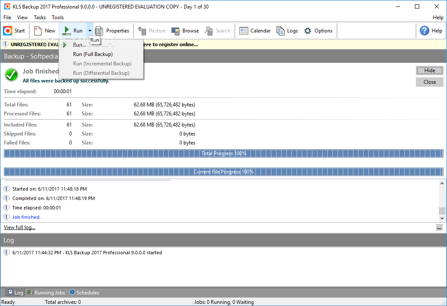The image size is (447, 306).
Task: Click the Search toolbar icon
Action: (209, 30)
